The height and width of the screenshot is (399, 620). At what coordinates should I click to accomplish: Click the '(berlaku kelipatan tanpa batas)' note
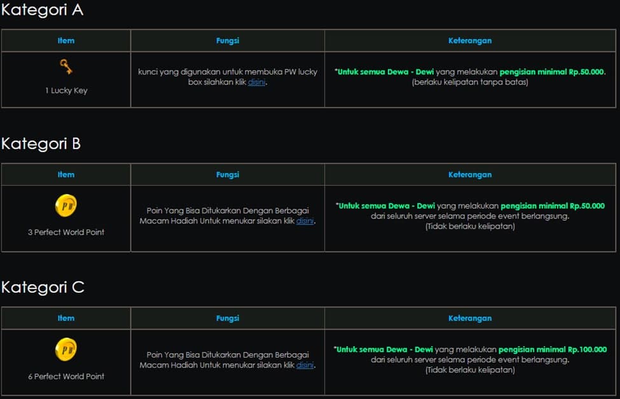click(470, 82)
